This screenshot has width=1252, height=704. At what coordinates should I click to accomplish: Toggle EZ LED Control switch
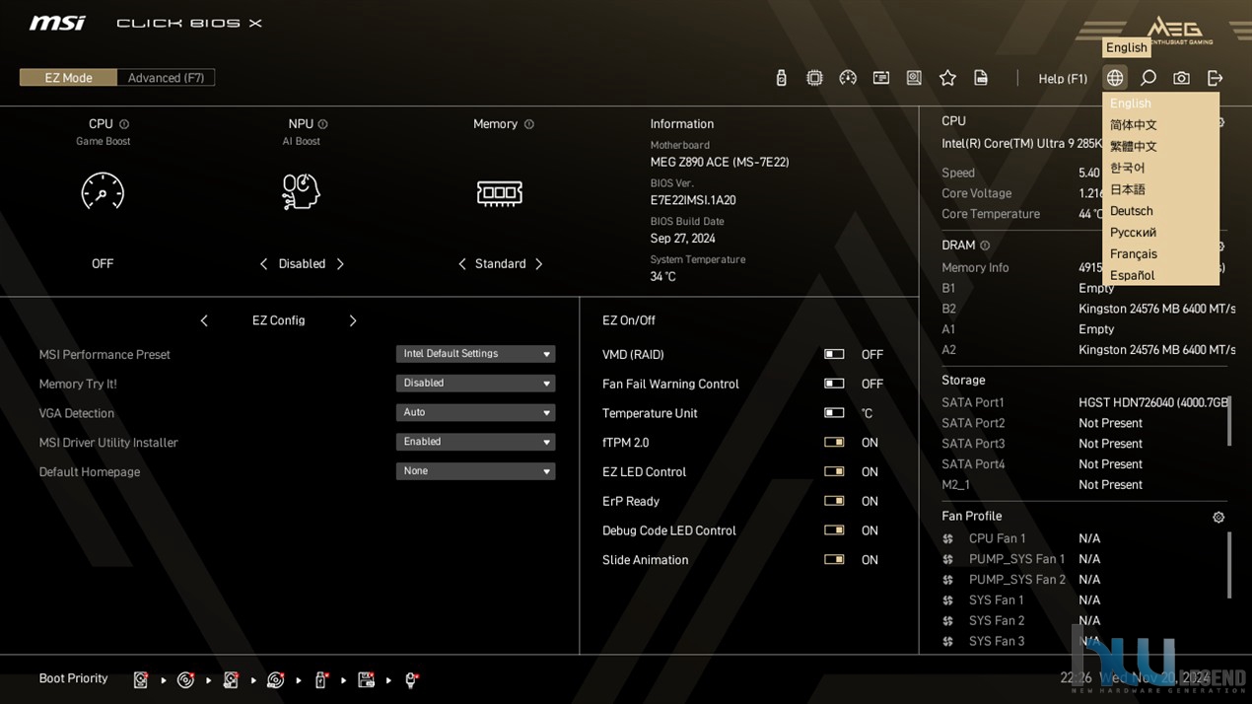pyautogui.click(x=834, y=471)
